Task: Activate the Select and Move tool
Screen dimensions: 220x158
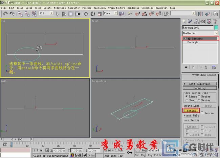Action: (x=86, y=14)
